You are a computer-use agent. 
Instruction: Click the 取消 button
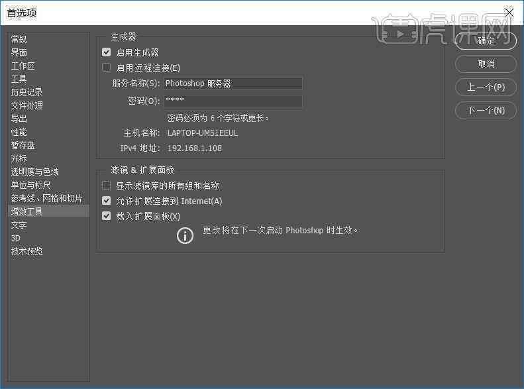click(486, 64)
